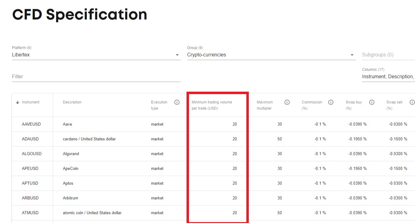Image resolution: width=415 pixels, height=223 pixels.
Task: Sort by Minimum trading volume per trade header
Action: [212, 105]
